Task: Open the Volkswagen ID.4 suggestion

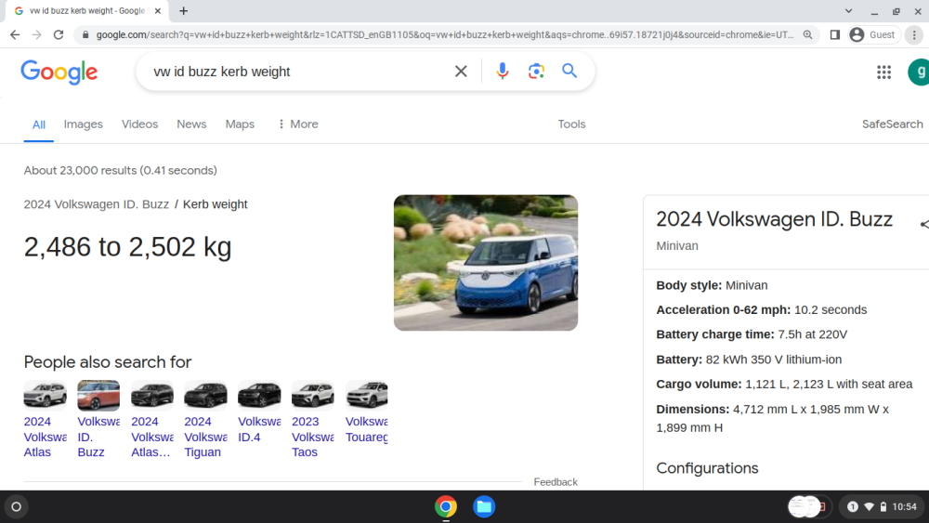Action: 259,412
